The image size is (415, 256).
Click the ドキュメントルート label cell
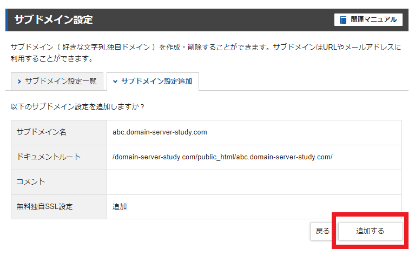pos(59,157)
